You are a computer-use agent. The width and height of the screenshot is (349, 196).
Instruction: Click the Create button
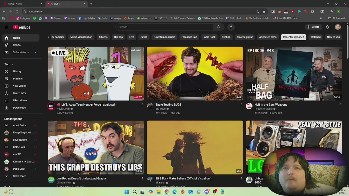click(313, 27)
